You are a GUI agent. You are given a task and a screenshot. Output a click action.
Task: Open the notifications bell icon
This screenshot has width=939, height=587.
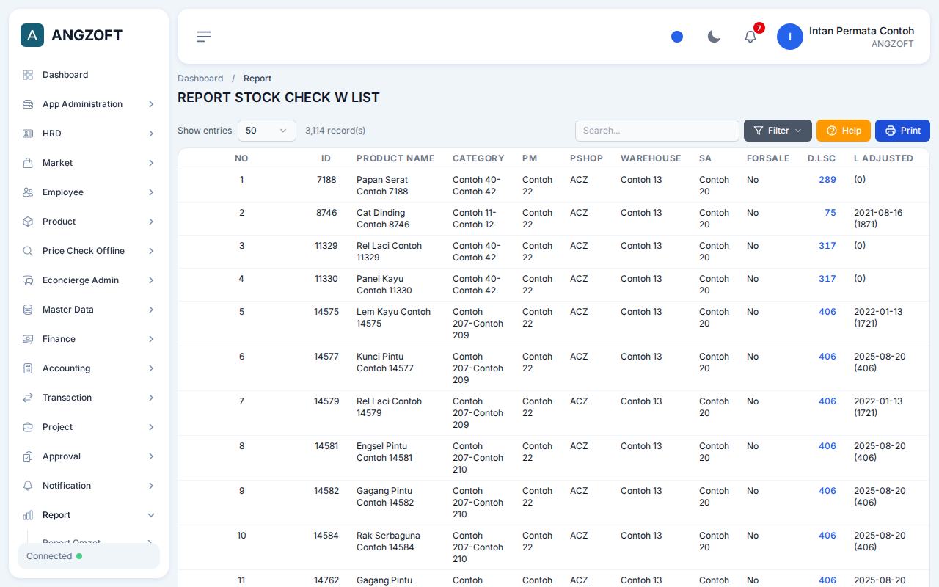[x=750, y=37]
